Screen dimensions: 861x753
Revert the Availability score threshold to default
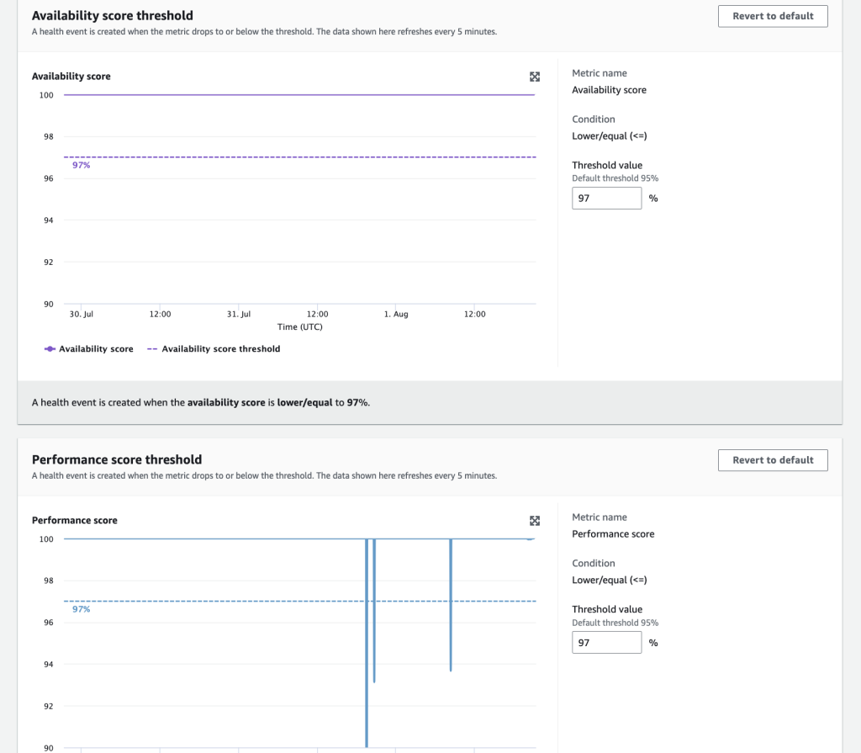point(772,15)
